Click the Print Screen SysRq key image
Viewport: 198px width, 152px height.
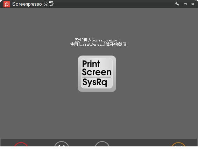97,74
